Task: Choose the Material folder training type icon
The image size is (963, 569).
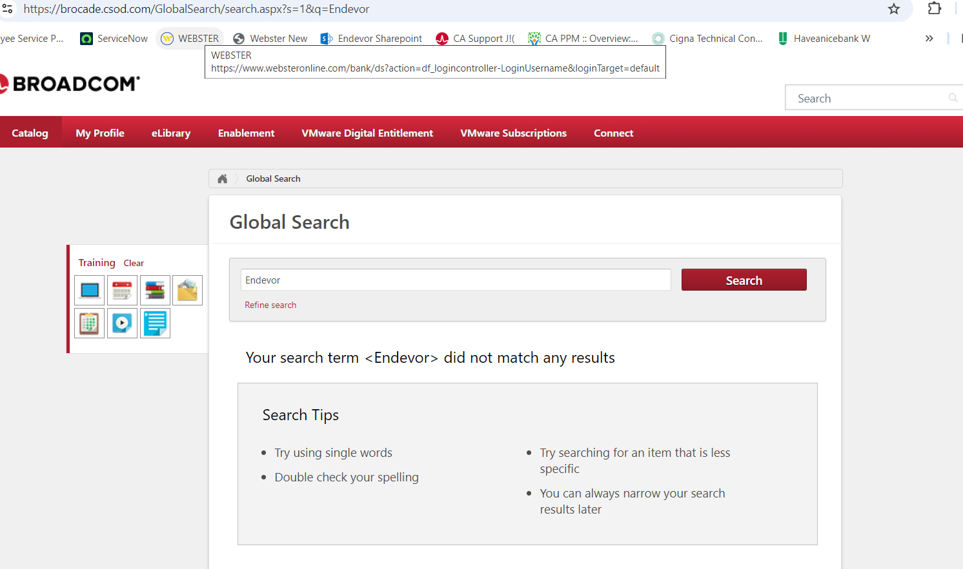Action: tap(187, 290)
